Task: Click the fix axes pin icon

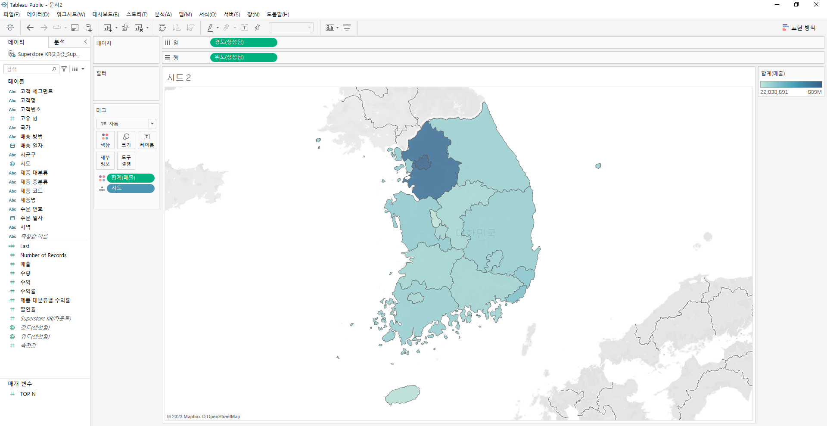Action: coord(257,28)
